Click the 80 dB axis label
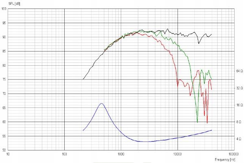This screenshot has width=244, height=163. click(4, 65)
